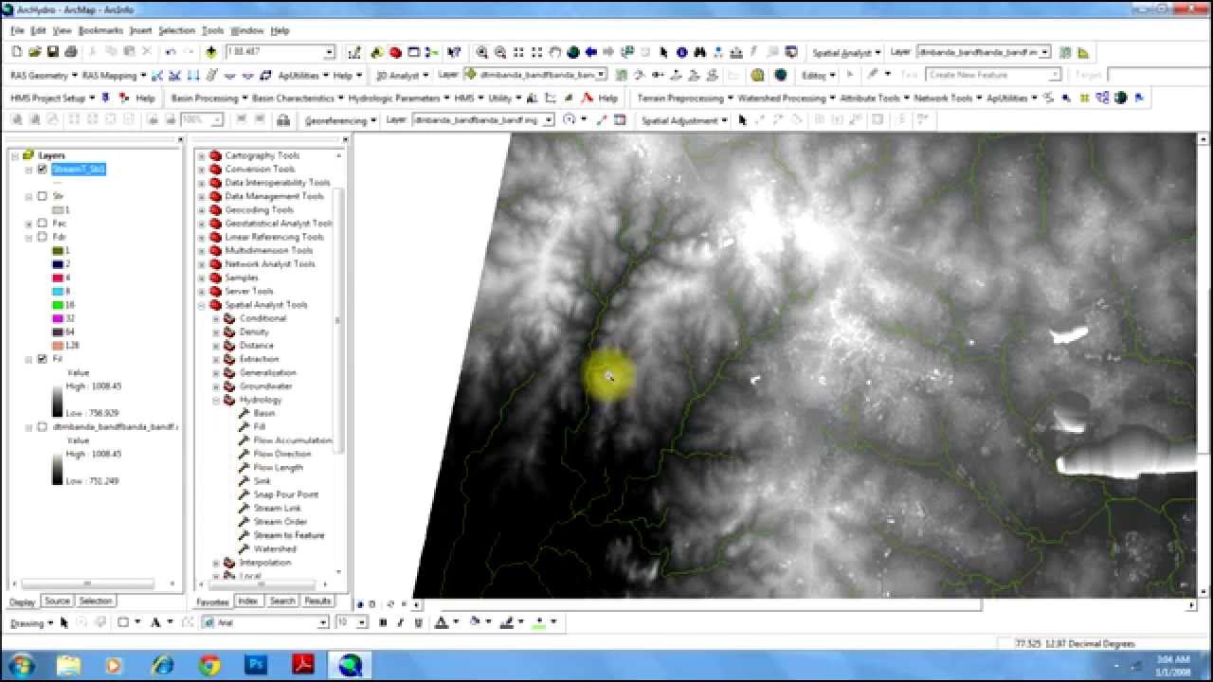This screenshot has width=1213, height=682.
Task: Expand the Interpolation toolset
Action: coord(216,563)
